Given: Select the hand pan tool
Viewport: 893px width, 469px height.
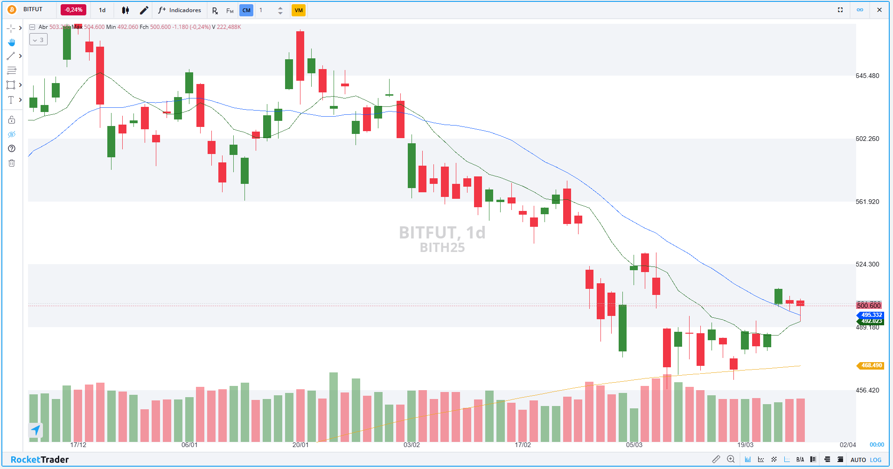Looking at the screenshot, I should [x=11, y=42].
